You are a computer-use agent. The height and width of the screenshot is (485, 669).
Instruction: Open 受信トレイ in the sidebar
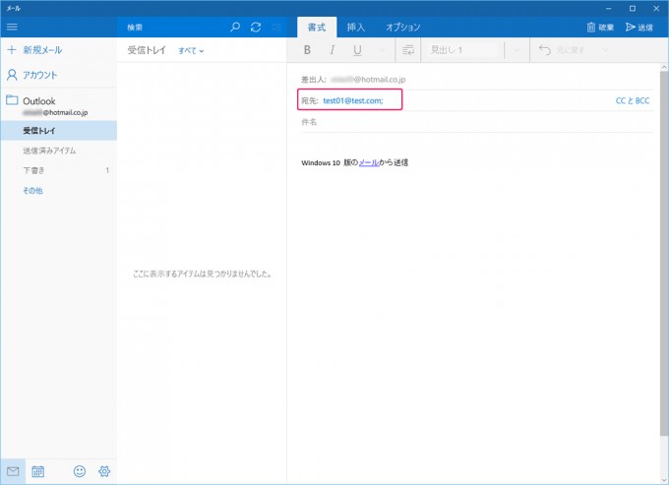pos(58,131)
